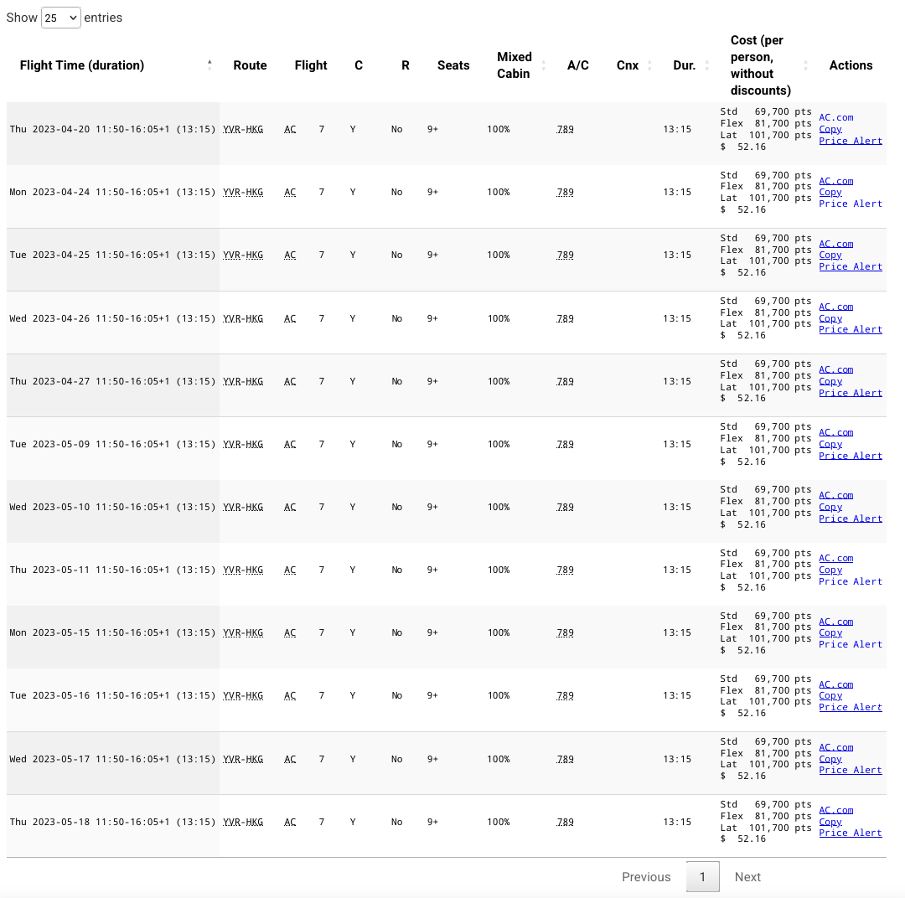Sort by Mixed Cabin column arrows
905x898 pixels.
(x=543, y=65)
